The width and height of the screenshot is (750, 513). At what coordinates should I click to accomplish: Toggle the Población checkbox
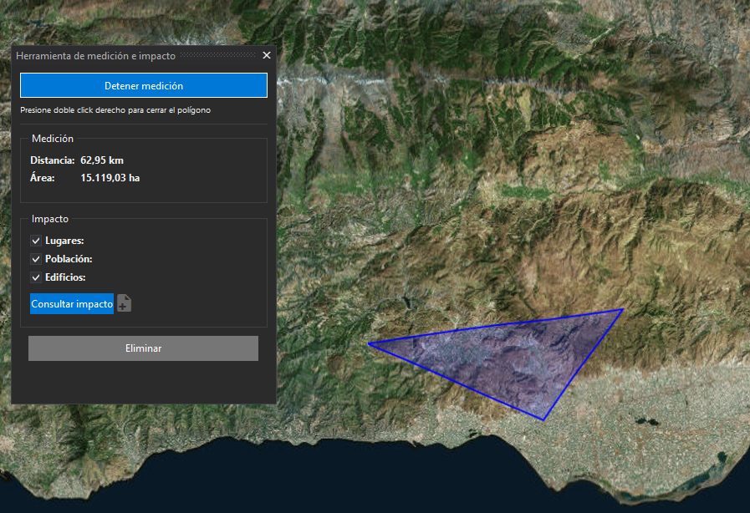pyautogui.click(x=36, y=259)
